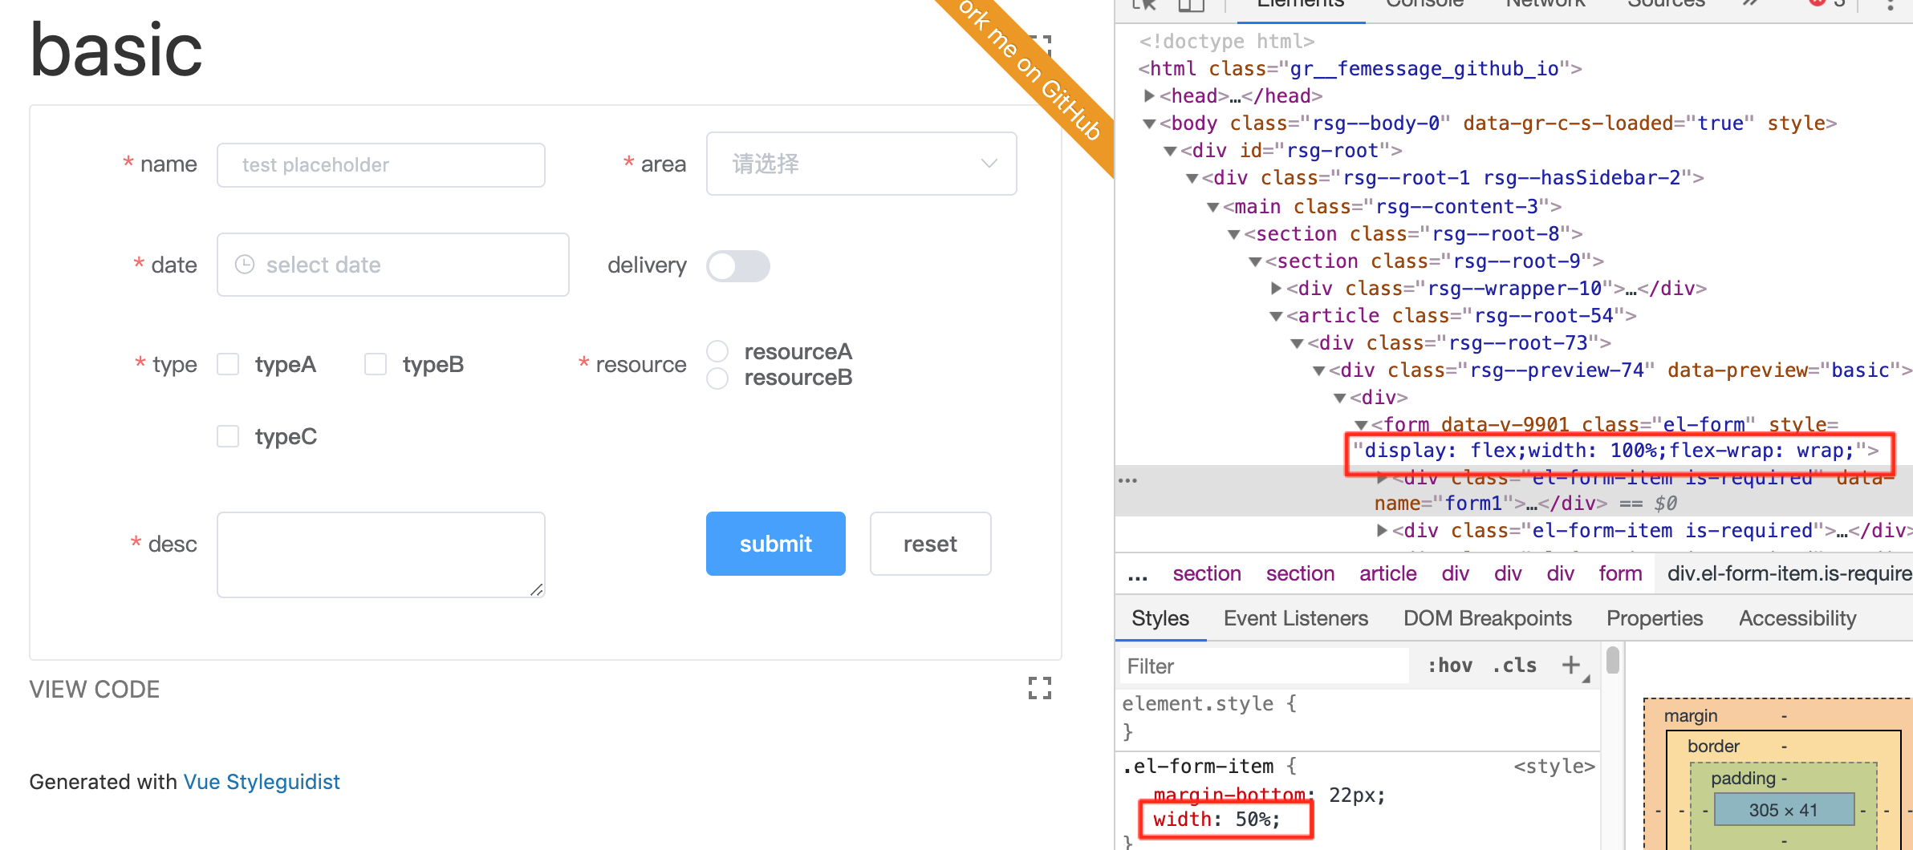Click the Styles filter input field
The width and height of the screenshot is (1913, 850).
tap(1260, 665)
